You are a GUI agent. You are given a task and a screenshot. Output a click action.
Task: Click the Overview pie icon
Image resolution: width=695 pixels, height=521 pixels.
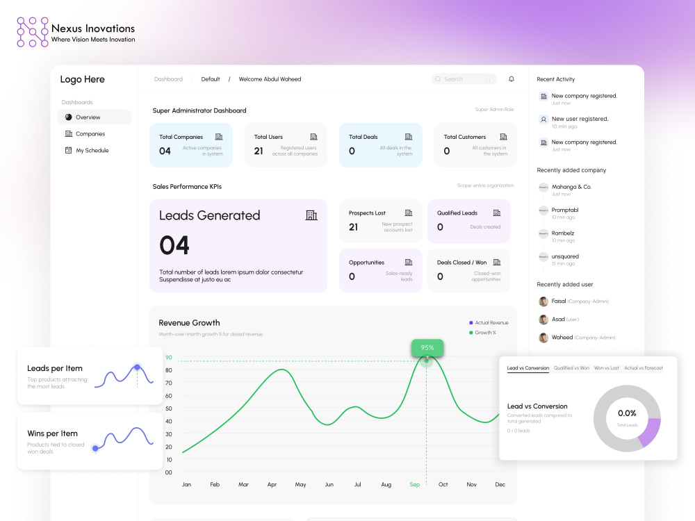click(x=68, y=117)
